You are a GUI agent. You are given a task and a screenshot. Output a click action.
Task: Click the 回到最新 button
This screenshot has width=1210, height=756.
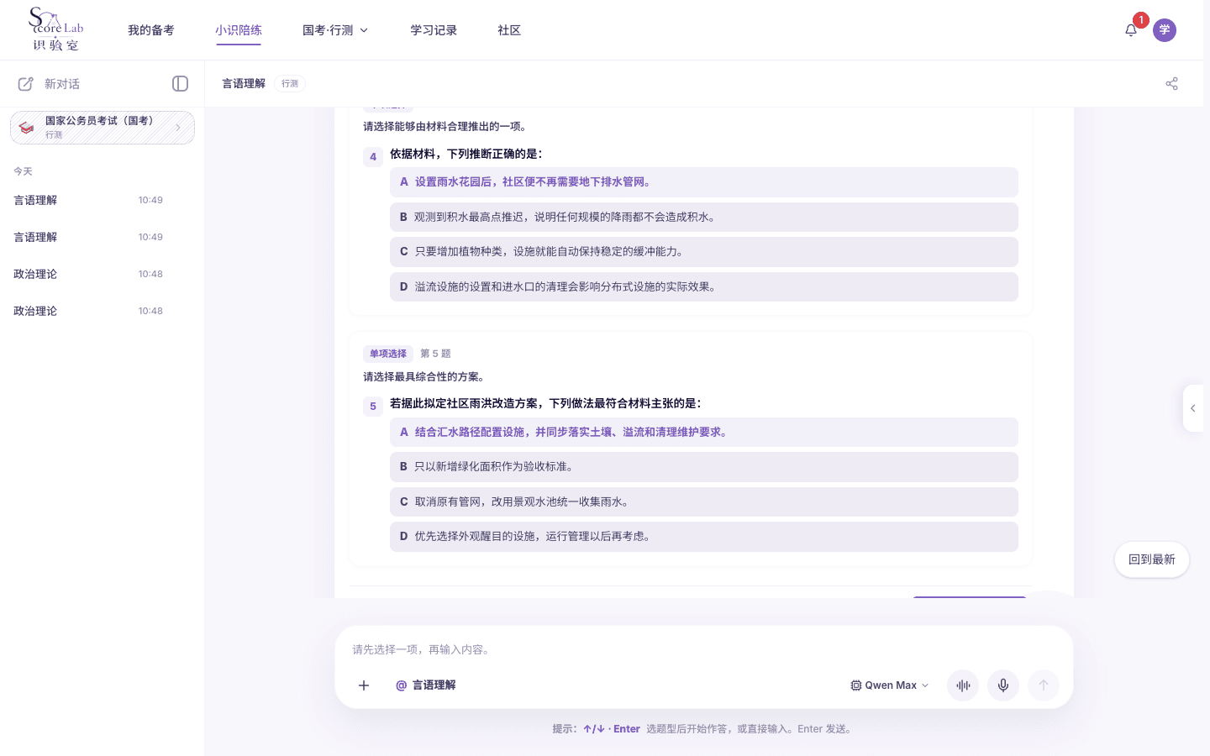click(1152, 559)
